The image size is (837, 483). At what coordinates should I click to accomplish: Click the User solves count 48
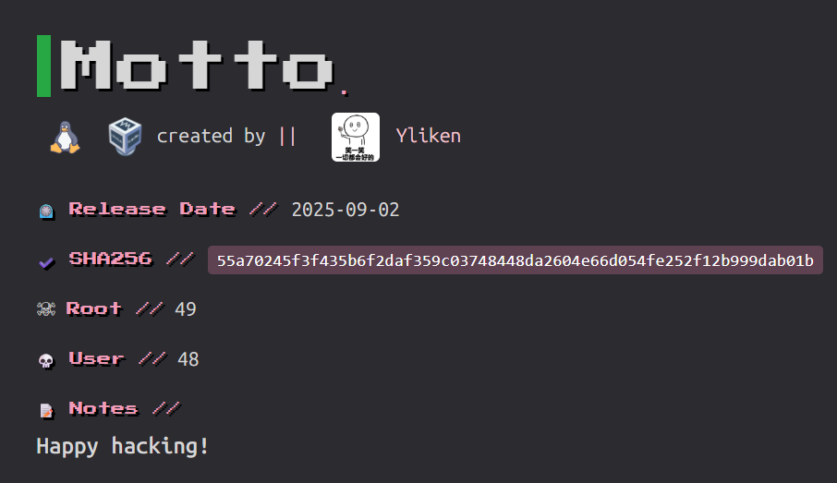click(x=188, y=358)
